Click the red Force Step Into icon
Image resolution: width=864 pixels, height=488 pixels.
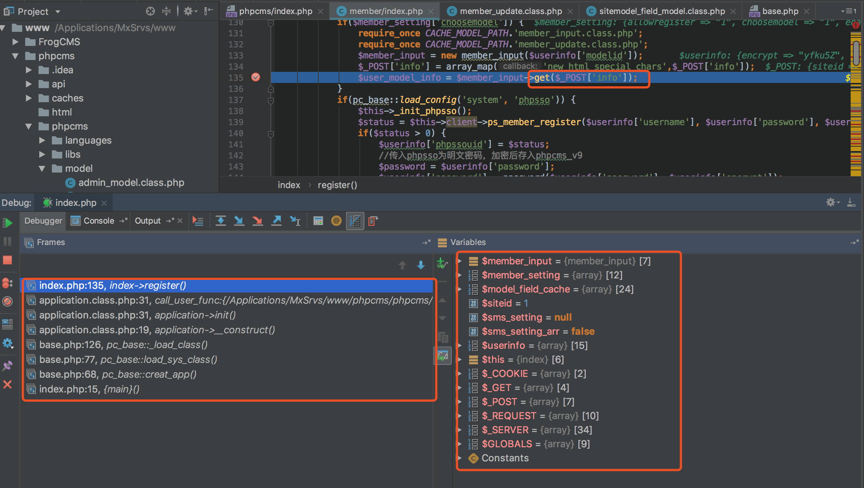click(257, 221)
